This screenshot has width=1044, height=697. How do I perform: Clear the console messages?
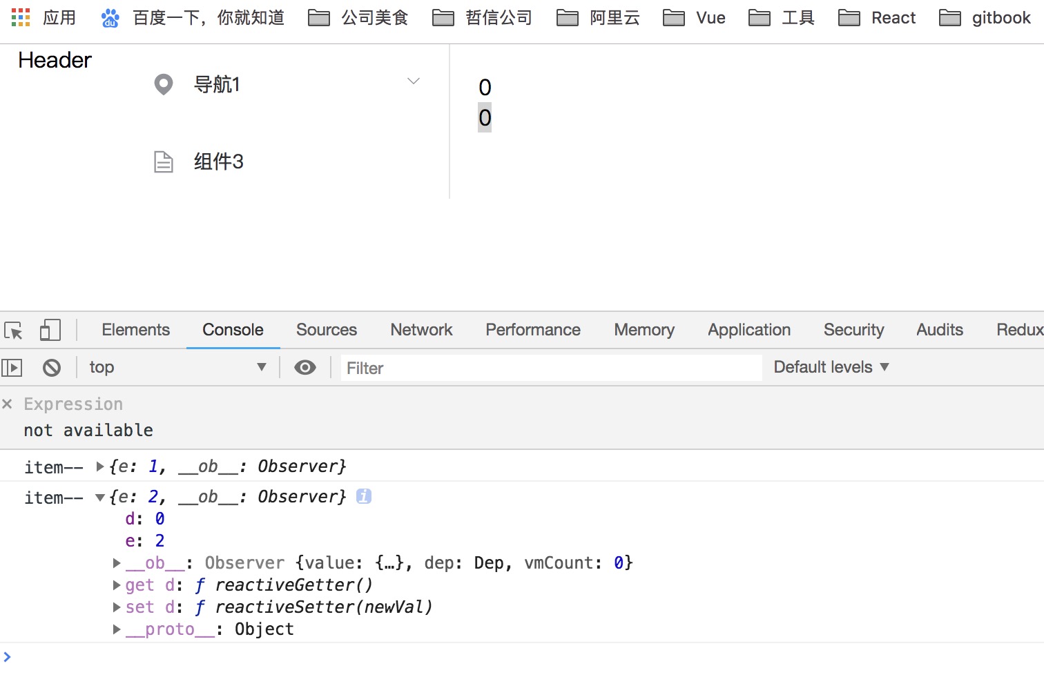52,367
